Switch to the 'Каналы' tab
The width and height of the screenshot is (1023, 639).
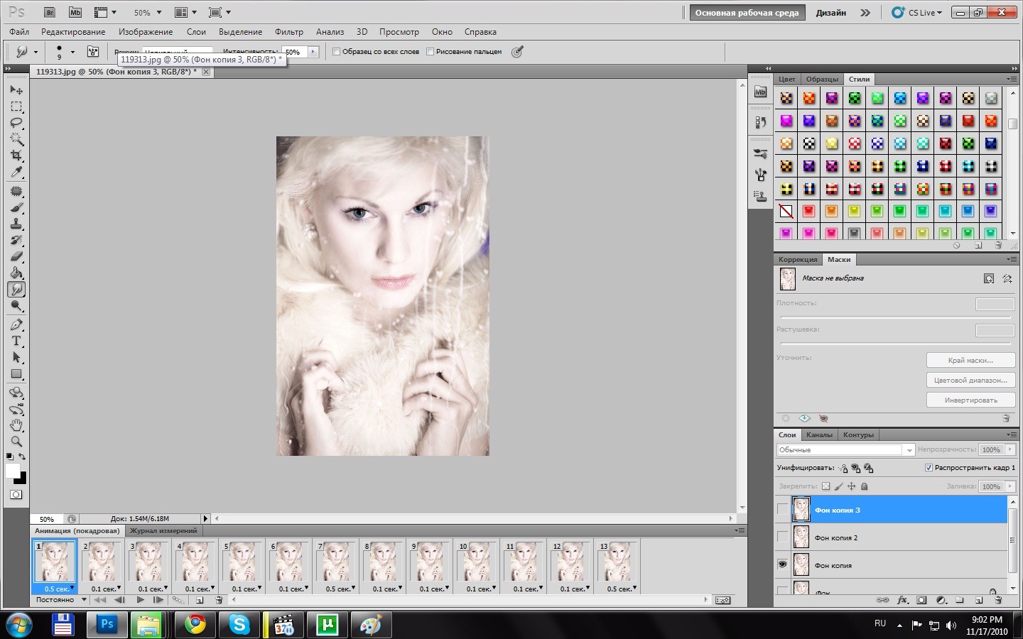[819, 435]
